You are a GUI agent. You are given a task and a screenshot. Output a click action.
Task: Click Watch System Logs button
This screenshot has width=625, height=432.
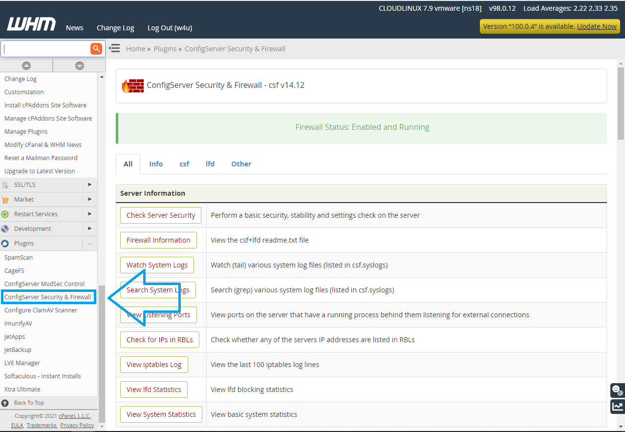(157, 265)
